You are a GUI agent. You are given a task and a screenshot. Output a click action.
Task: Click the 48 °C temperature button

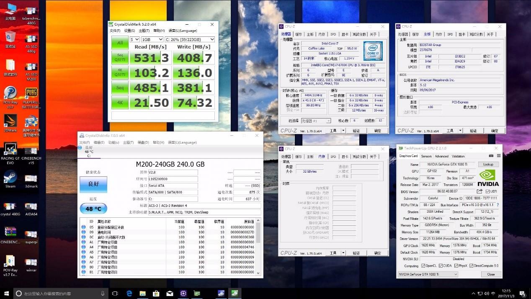click(x=93, y=209)
